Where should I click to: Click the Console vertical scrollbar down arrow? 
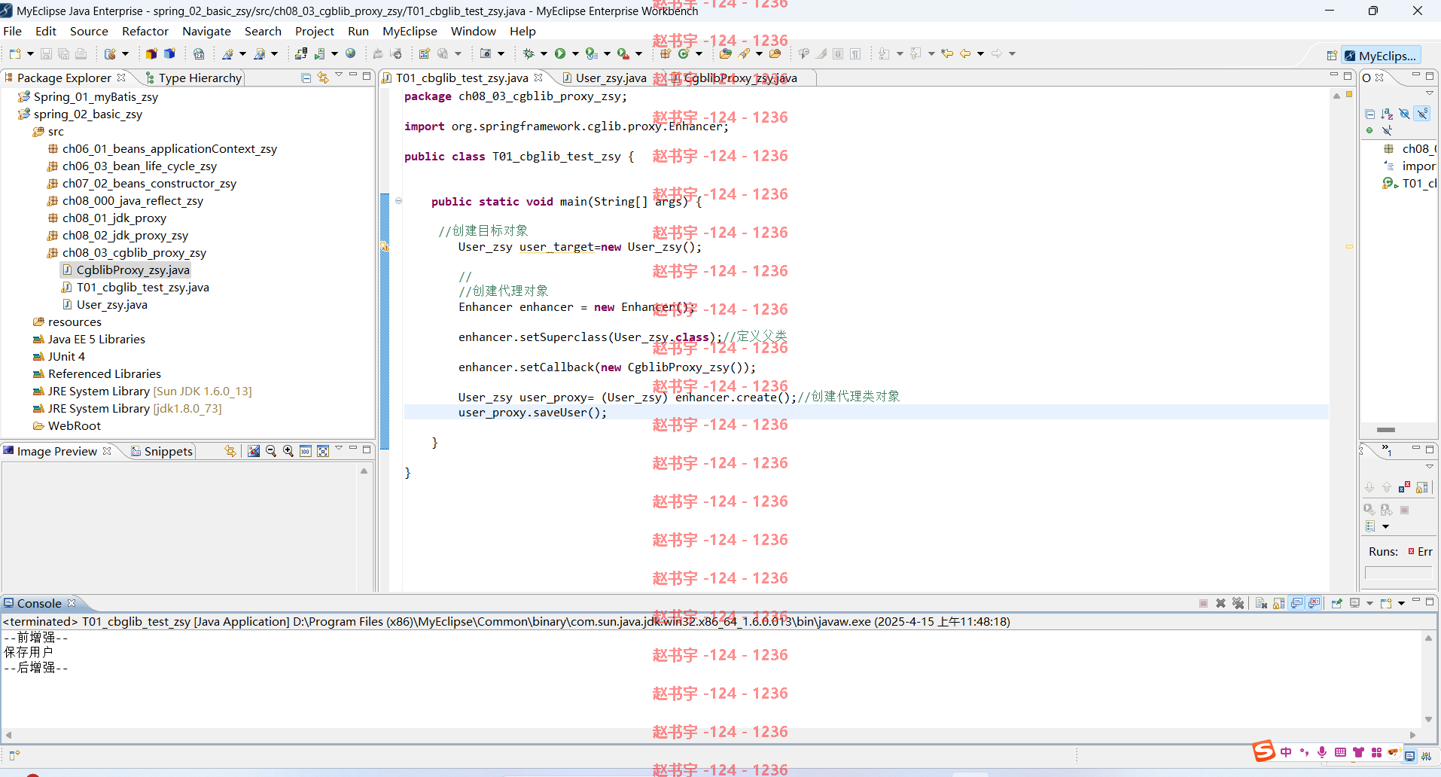point(1428,720)
